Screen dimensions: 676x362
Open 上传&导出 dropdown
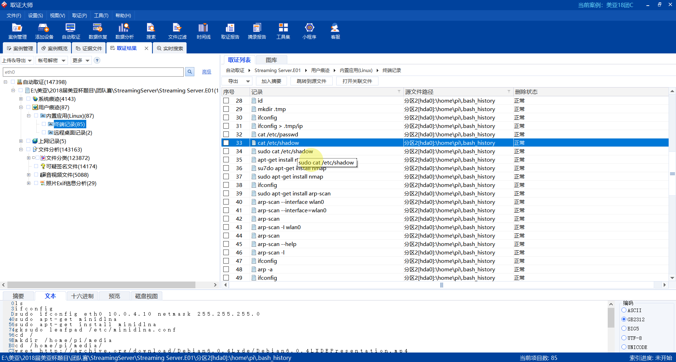pyautogui.click(x=17, y=60)
